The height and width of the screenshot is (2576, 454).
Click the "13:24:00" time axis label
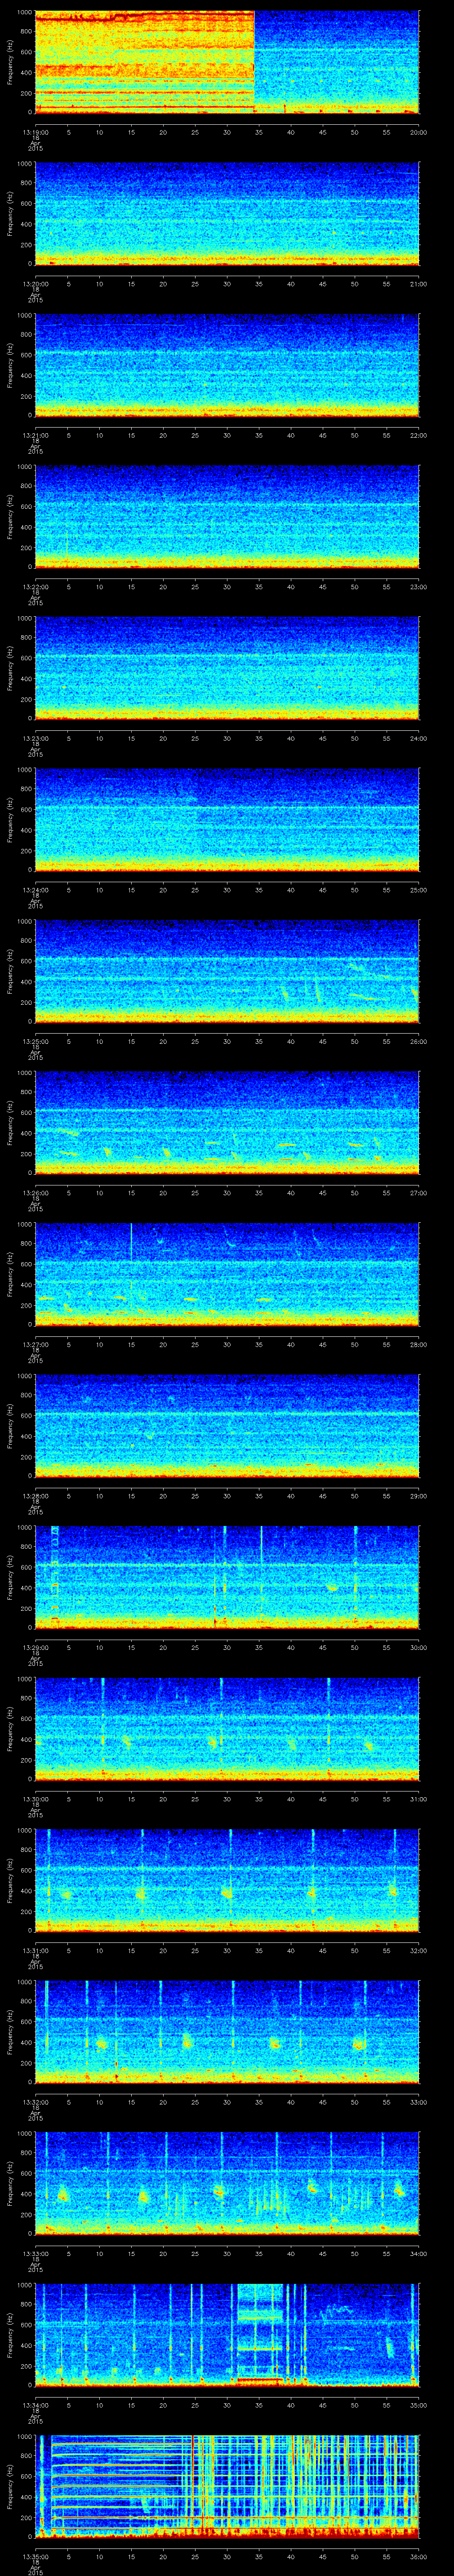[x=35, y=890]
